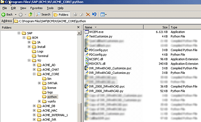Go up one folder level icon

(x=30, y=14)
